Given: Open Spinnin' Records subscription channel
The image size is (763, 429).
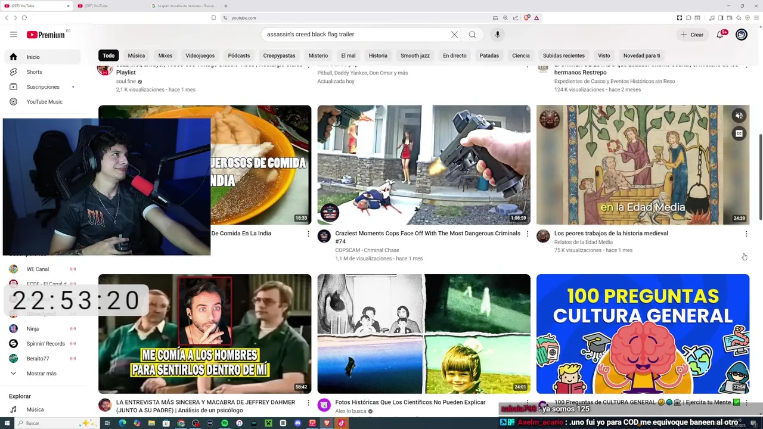Looking at the screenshot, I should [x=41, y=344].
